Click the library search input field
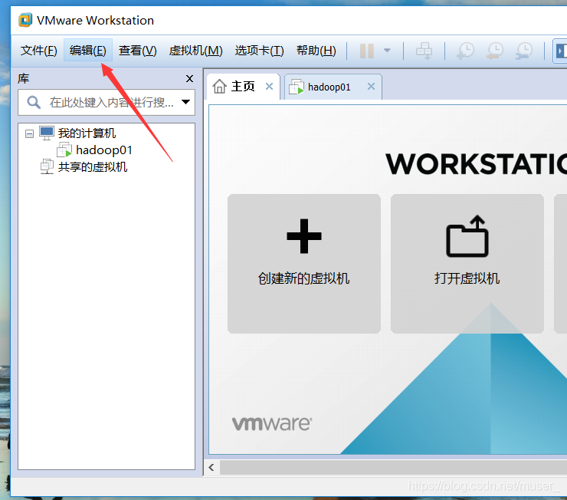567x500 pixels. pyautogui.click(x=107, y=103)
